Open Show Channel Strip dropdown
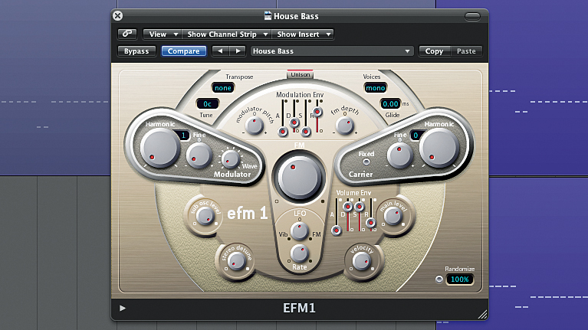The height and width of the screenshot is (330, 588). 226,34
